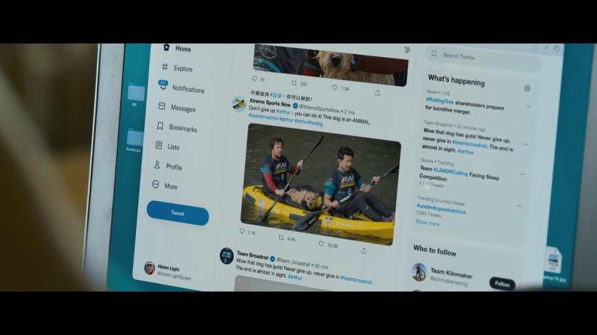Click the More circle-dots icon

point(155,184)
